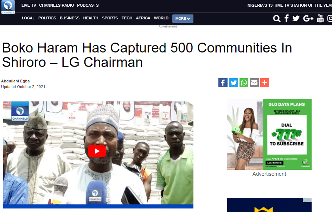Share article via blue Facebook share button

(x=223, y=82)
